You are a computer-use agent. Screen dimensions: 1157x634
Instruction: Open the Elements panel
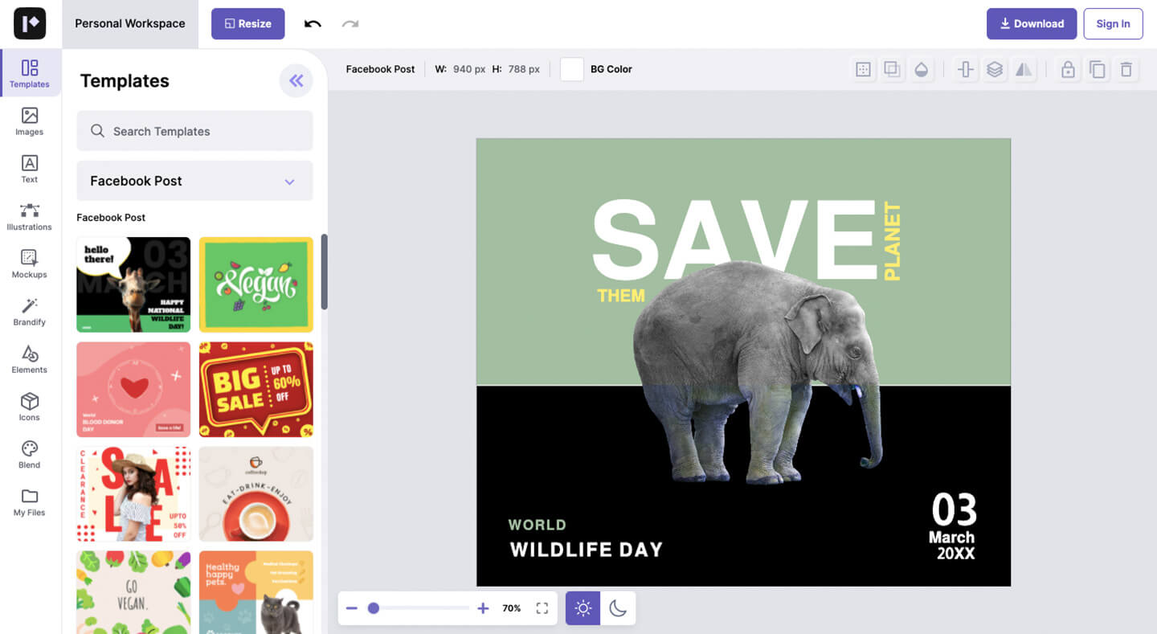pyautogui.click(x=30, y=359)
